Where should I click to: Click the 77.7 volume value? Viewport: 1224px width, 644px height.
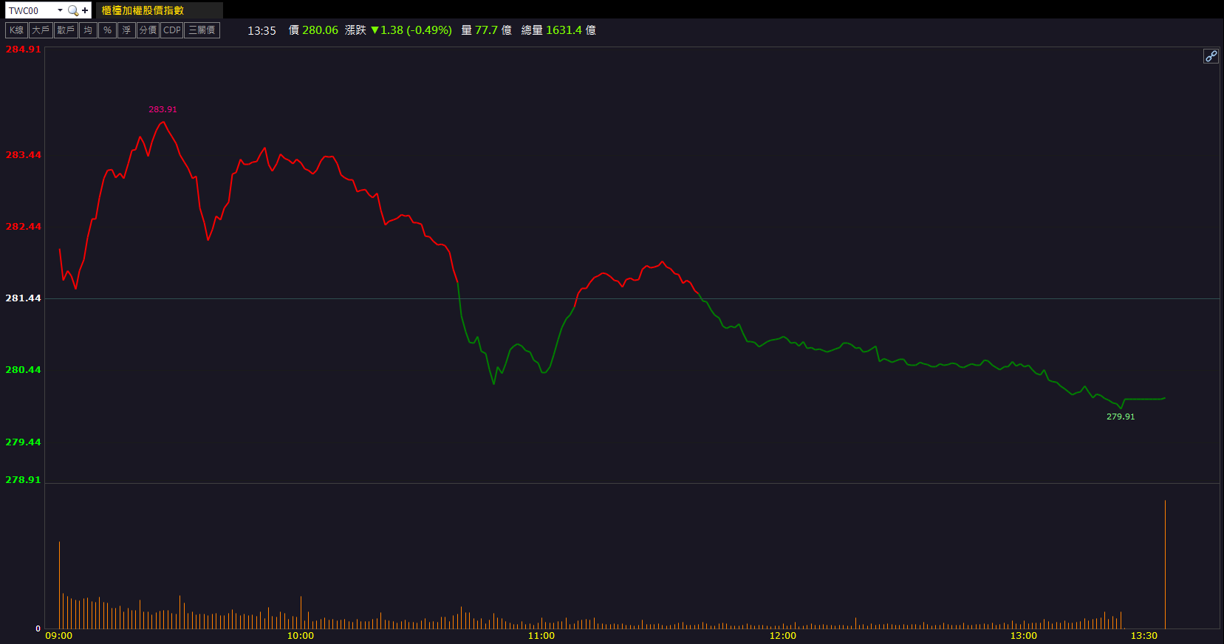coord(486,30)
